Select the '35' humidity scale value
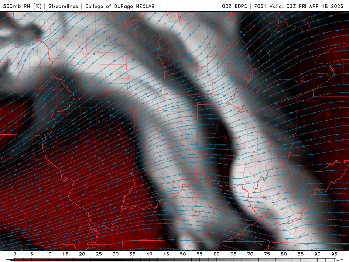The width and height of the screenshot is (349, 262). (133, 254)
